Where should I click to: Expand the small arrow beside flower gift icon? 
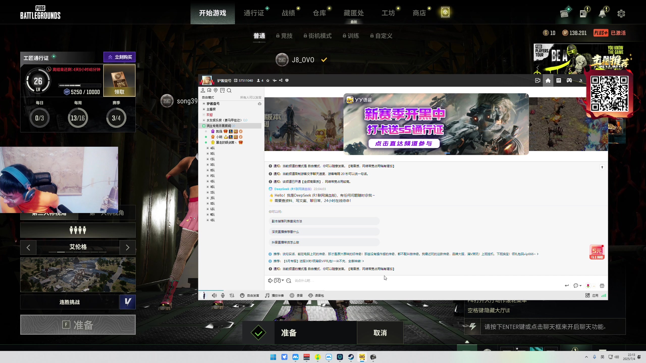594,286
